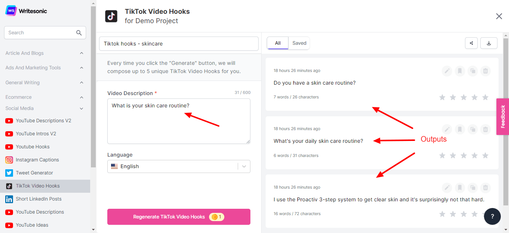Open the help question mark bubble

point(492,217)
